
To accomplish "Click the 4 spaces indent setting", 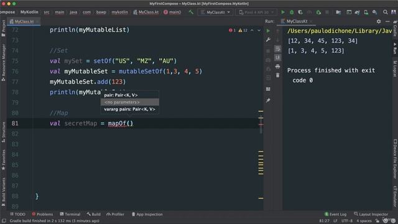I will [364, 221].
